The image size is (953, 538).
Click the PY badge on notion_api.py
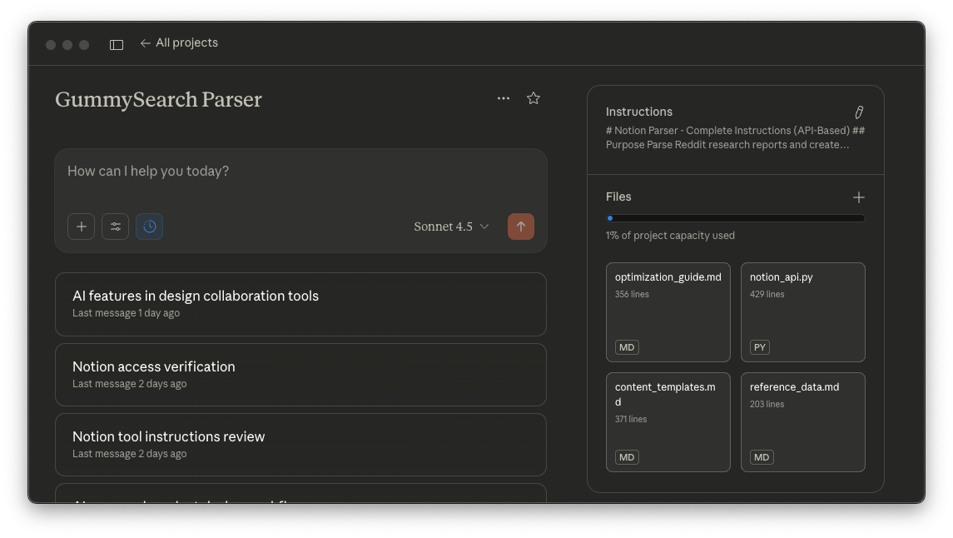pyautogui.click(x=760, y=347)
